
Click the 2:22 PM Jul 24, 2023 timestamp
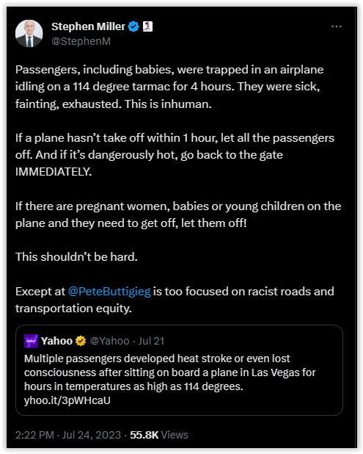(68, 435)
